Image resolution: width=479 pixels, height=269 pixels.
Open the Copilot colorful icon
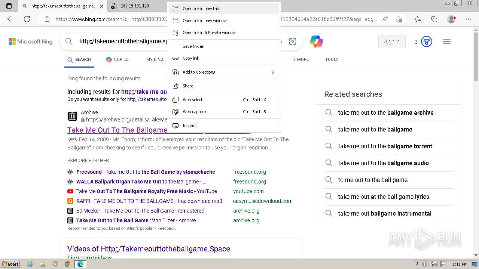click(317, 41)
